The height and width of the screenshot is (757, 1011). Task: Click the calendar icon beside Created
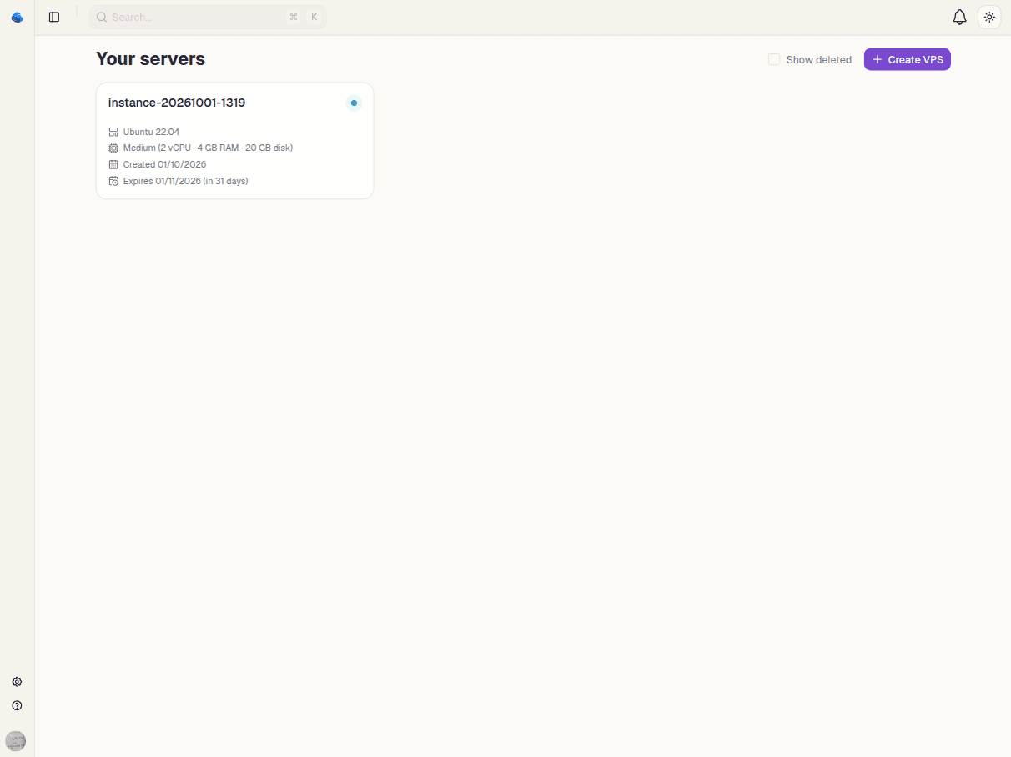click(113, 164)
